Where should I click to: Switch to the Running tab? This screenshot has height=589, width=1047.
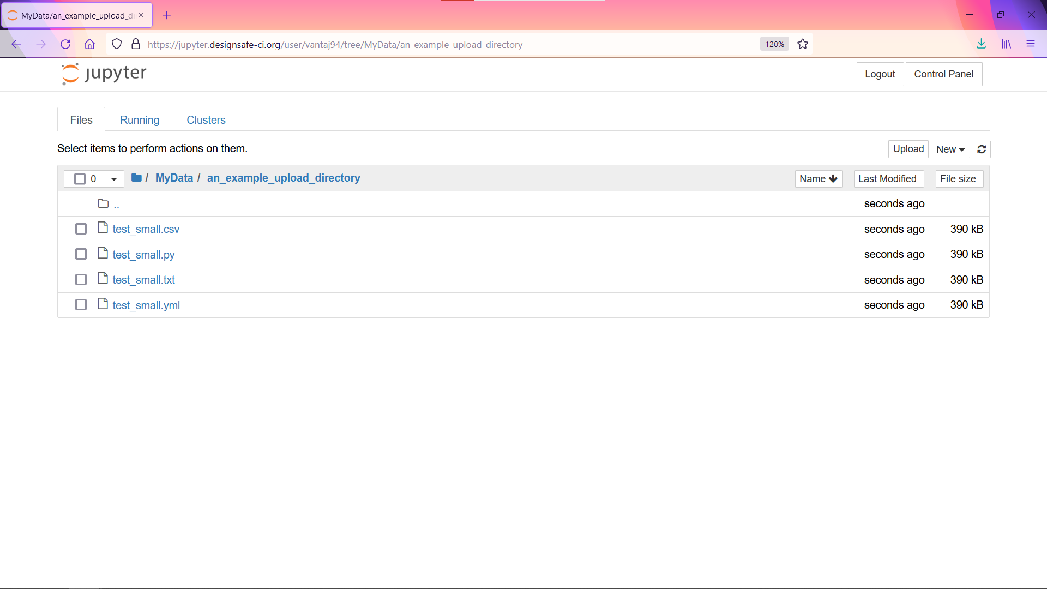[139, 119]
